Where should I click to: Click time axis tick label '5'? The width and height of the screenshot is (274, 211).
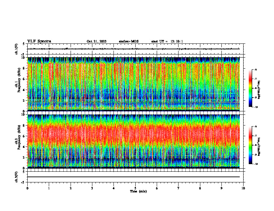coord(135,188)
